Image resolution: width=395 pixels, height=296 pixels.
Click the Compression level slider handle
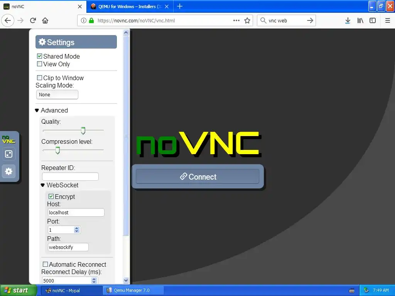(x=58, y=150)
